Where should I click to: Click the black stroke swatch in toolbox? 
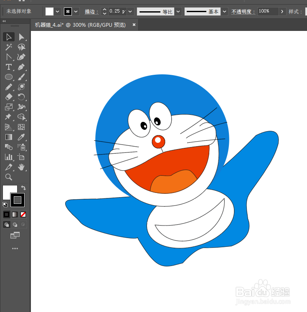18,200
